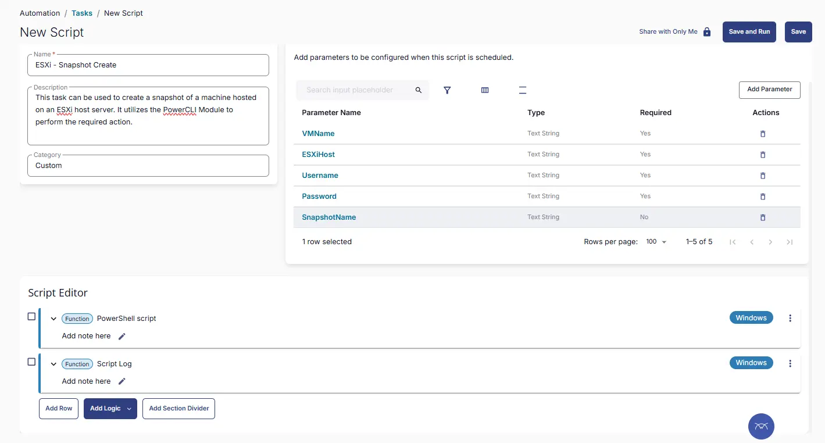Viewport: 825px width, 443px height.
Task: Go to Tasks in the breadcrumb
Action: pyautogui.click(x=82, y=13)
